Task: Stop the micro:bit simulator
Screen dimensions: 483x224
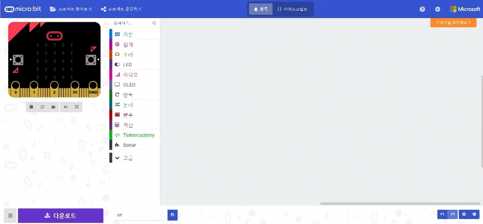Action: [31, 107]
